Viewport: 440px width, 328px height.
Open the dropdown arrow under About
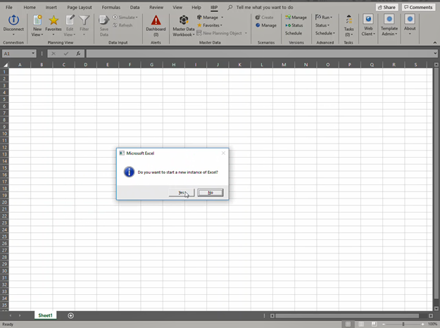click(x=410, y=34)
